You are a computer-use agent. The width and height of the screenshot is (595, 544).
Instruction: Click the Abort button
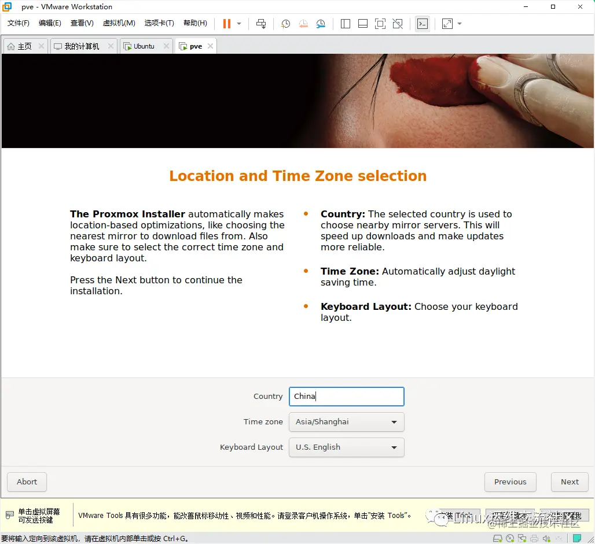tap(27, 482)
